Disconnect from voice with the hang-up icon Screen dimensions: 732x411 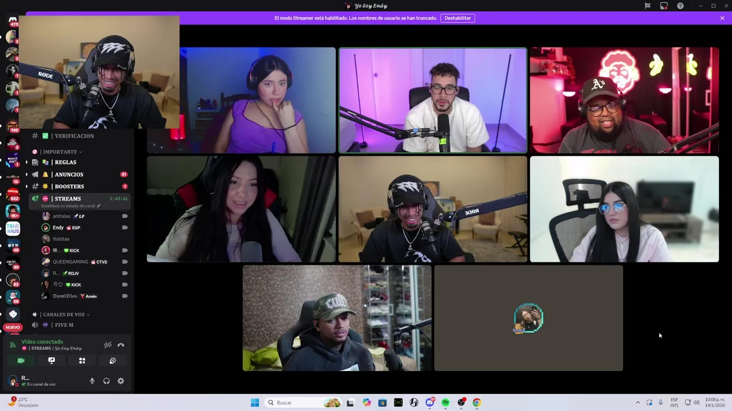point(121,345)
